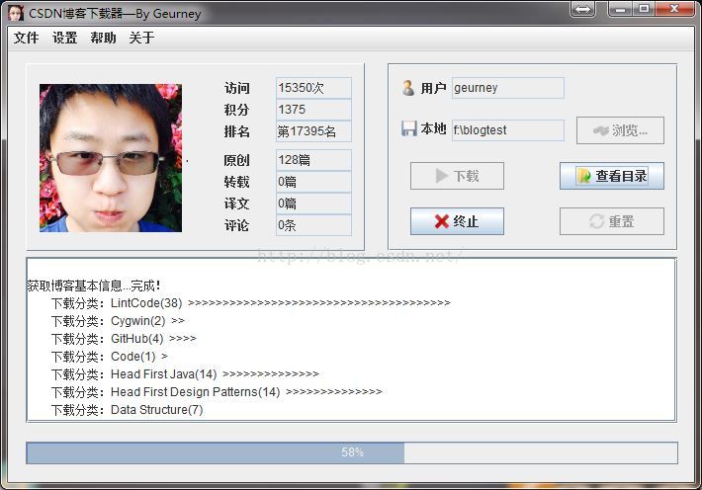Maximize the CSDN downloader window
Viewport: 702px width, 490px height.
pos(644,9)
